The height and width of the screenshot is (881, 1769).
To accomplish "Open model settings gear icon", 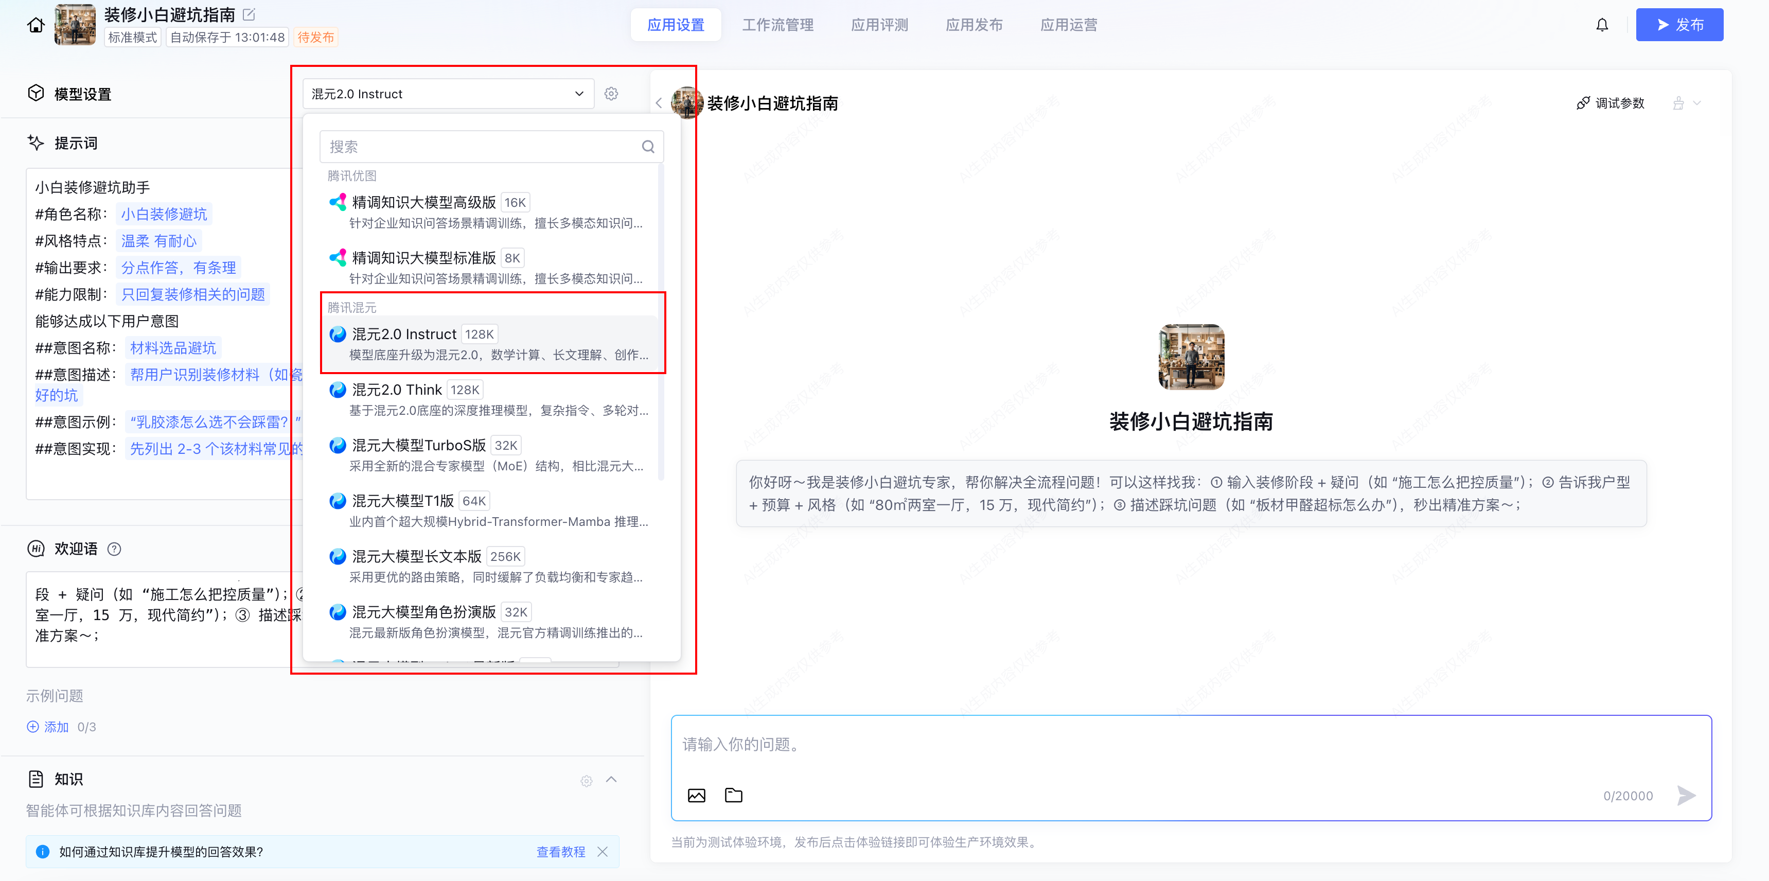I will 611,94.
